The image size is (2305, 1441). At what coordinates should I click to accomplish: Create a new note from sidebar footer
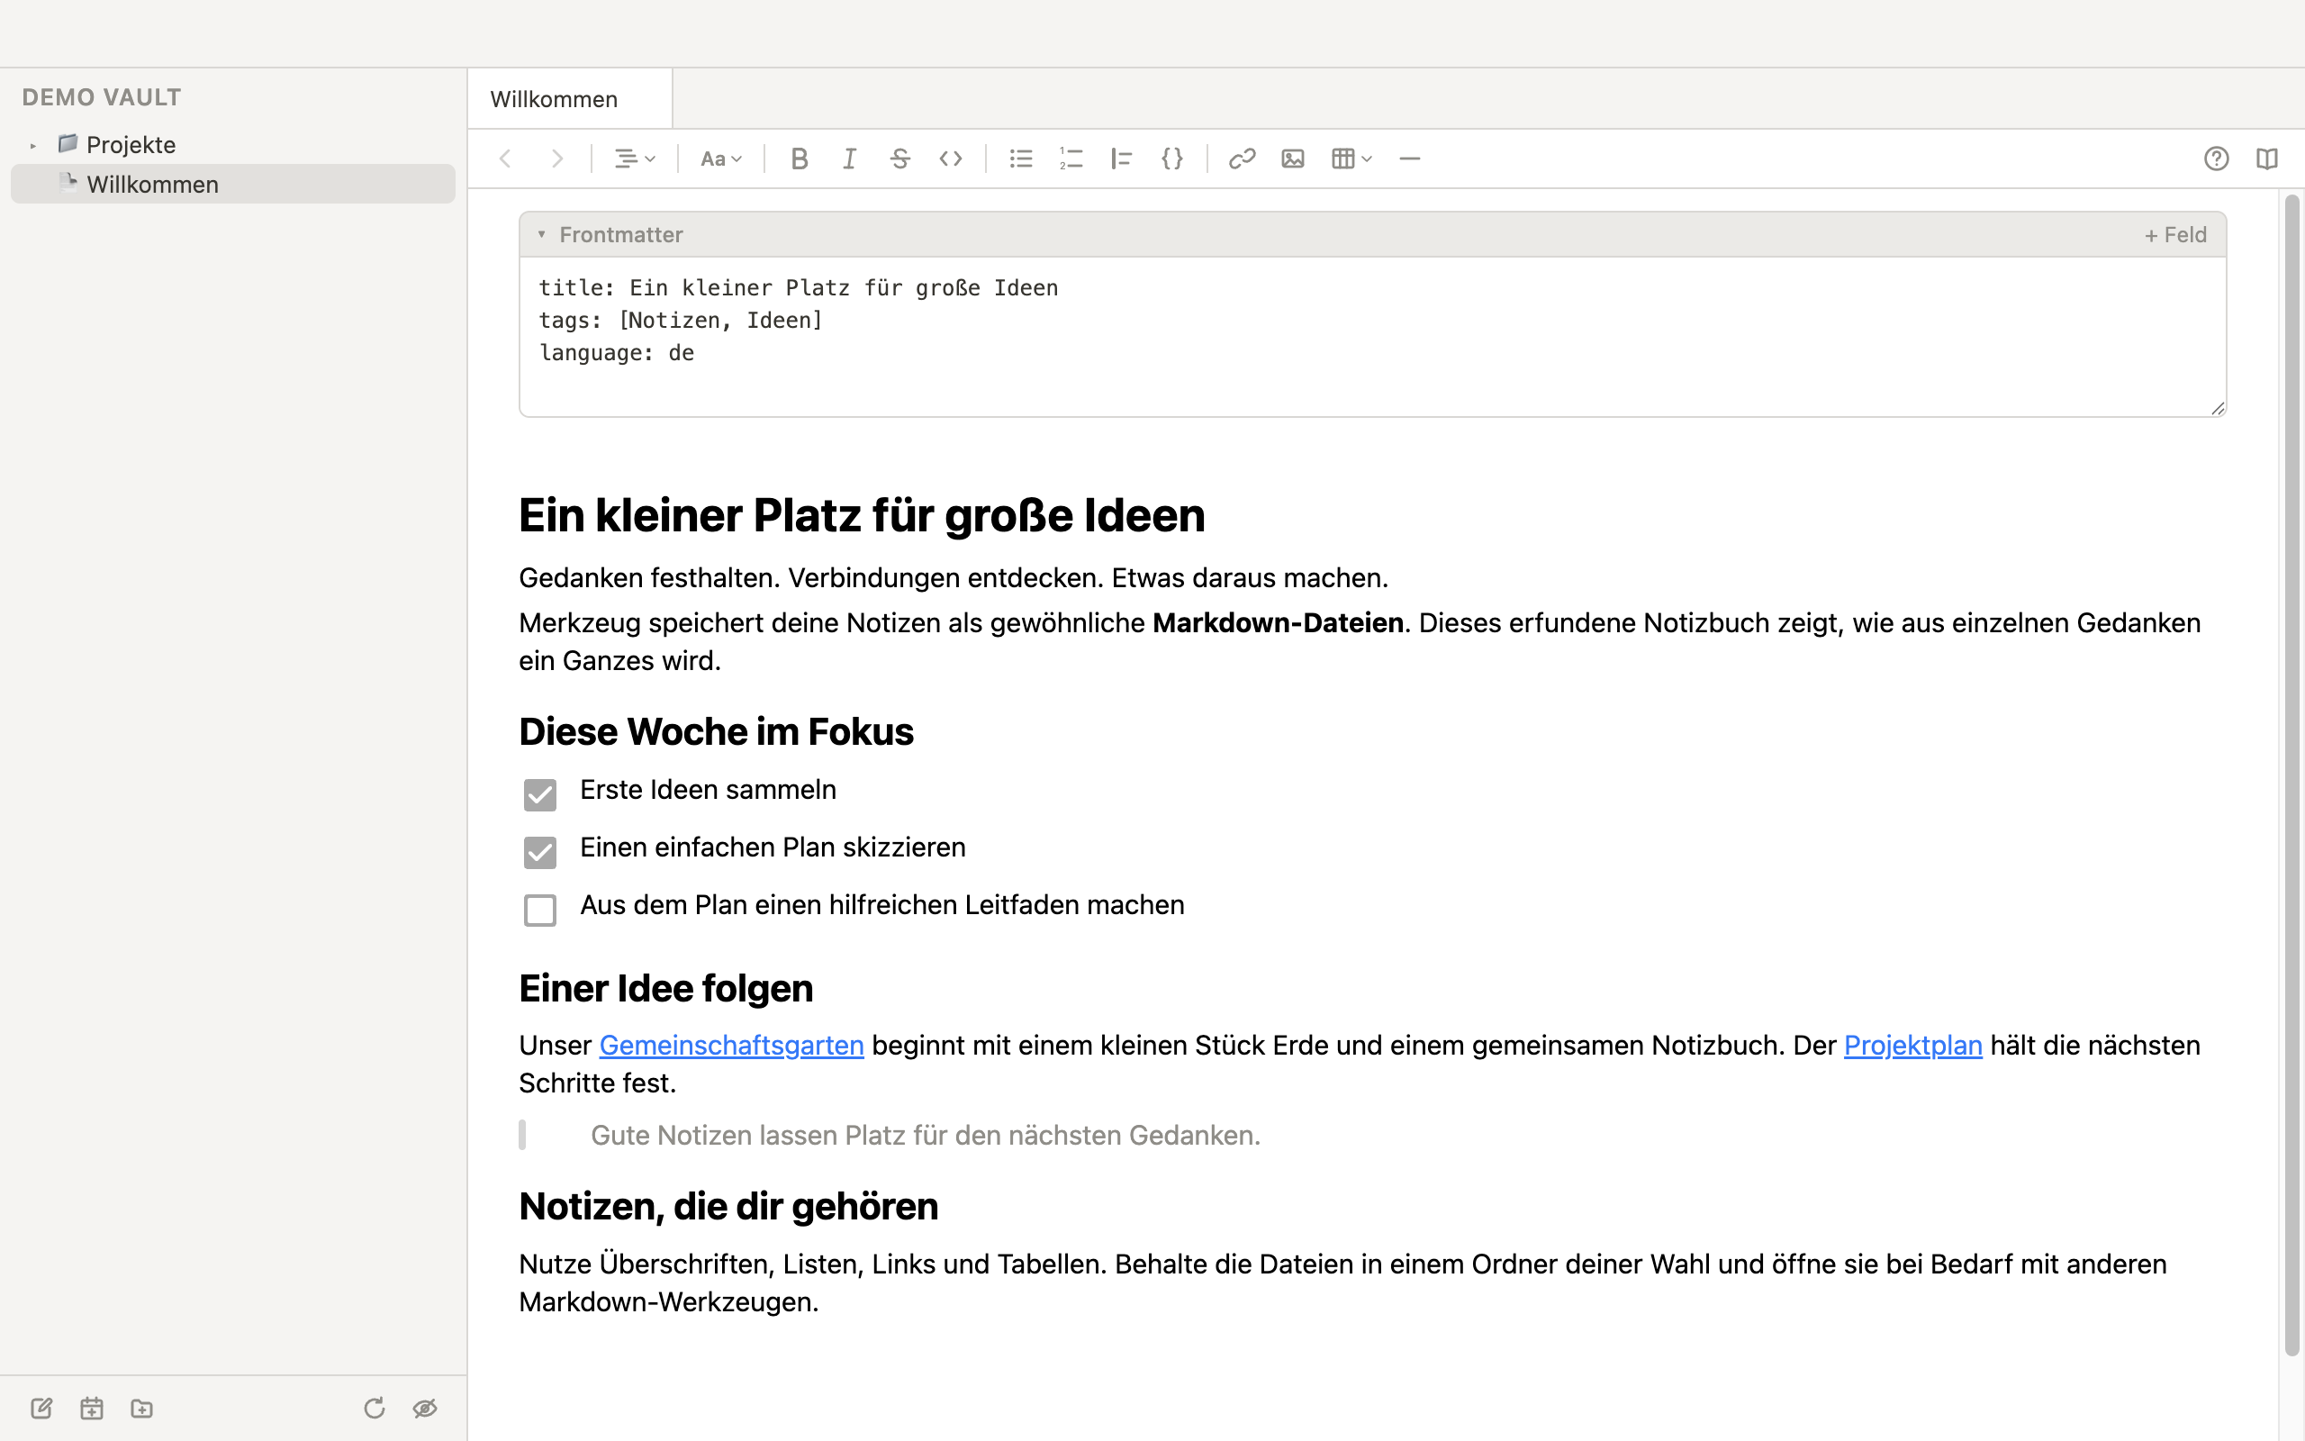(41, 1408)
